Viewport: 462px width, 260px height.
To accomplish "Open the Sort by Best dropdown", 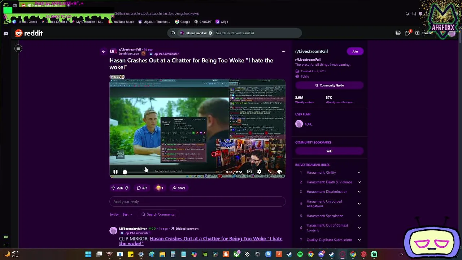I will point(127,214).
